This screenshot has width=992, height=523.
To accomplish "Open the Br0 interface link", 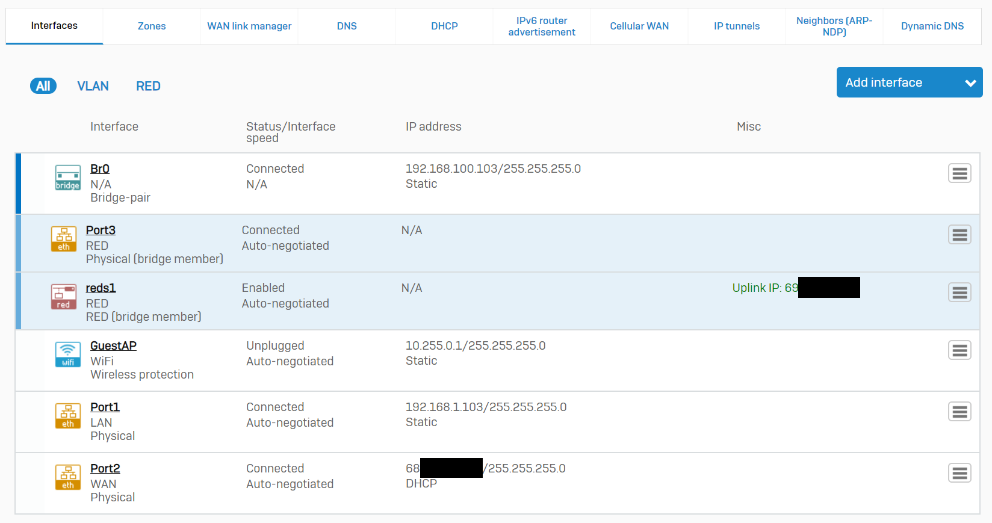I will tap(100, 169).
